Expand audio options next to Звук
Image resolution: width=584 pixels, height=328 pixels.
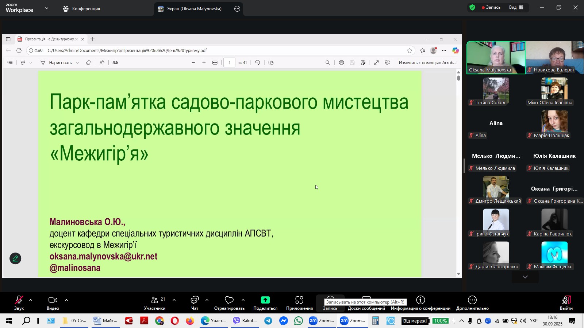click(30, 301)
